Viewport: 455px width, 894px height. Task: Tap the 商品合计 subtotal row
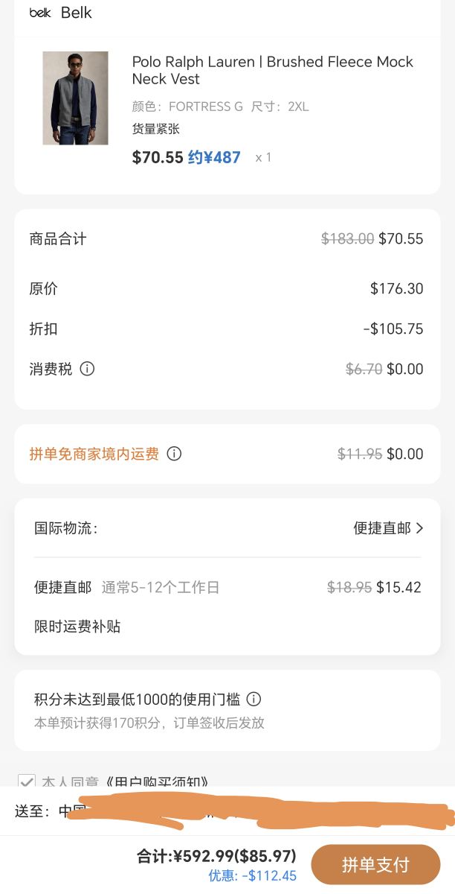227,238
